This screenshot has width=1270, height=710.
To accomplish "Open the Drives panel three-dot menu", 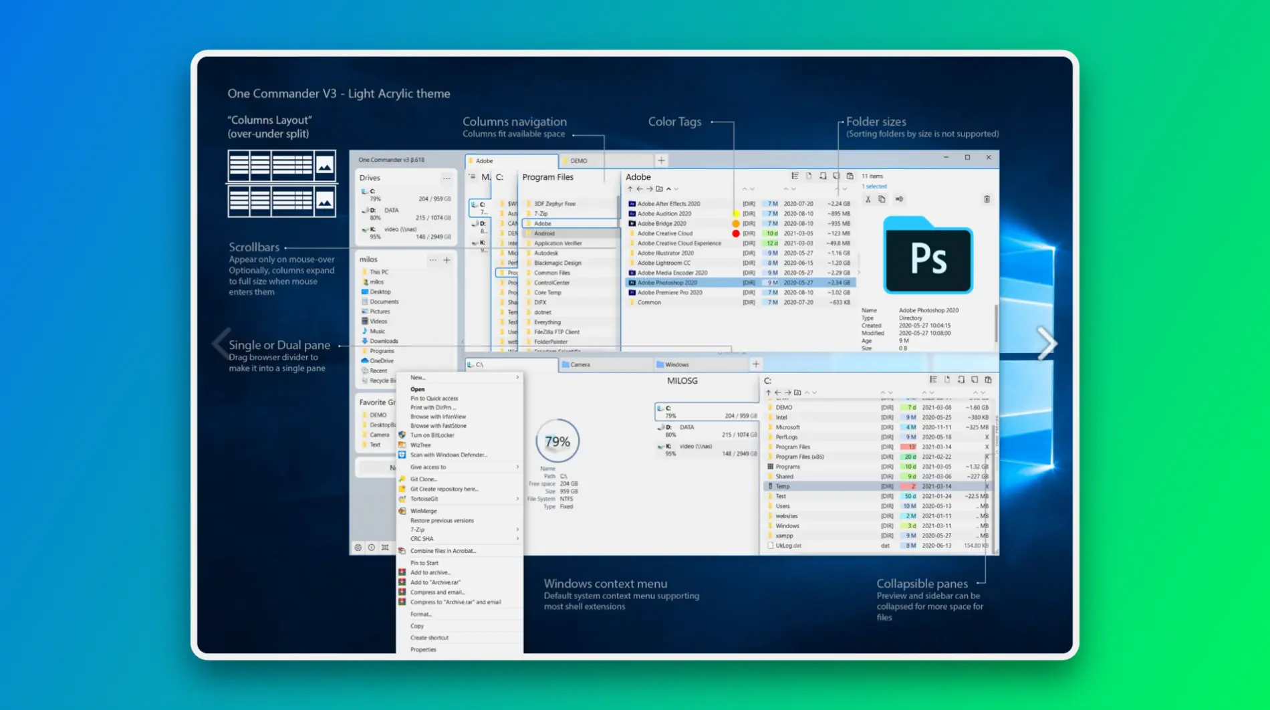I will click(447, 178).
